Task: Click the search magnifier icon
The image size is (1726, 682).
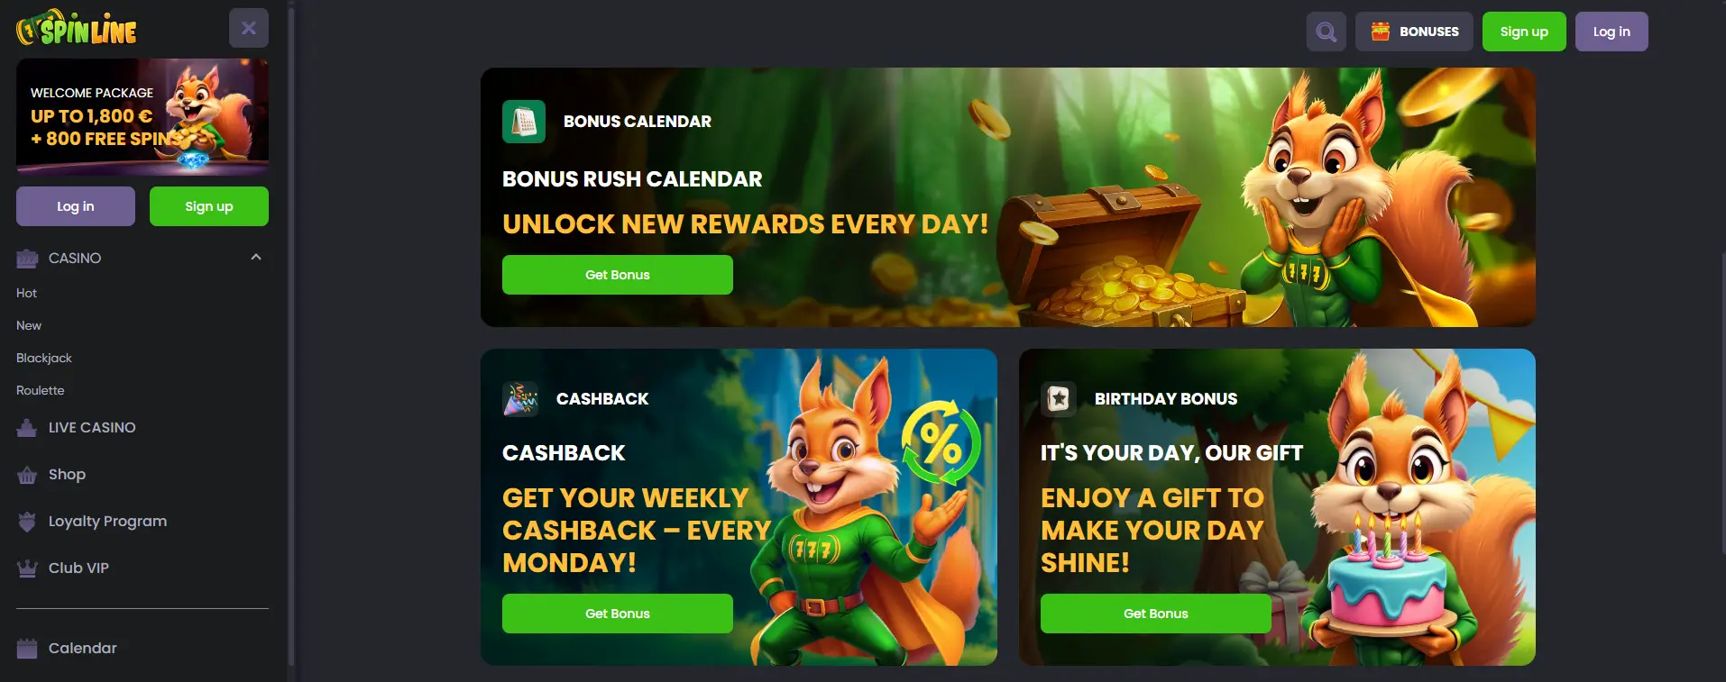Action: point(1326,32)
